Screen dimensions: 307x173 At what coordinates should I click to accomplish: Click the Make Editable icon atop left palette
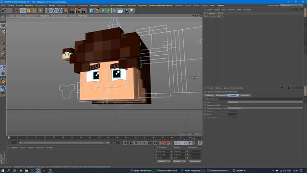point(3,18)
